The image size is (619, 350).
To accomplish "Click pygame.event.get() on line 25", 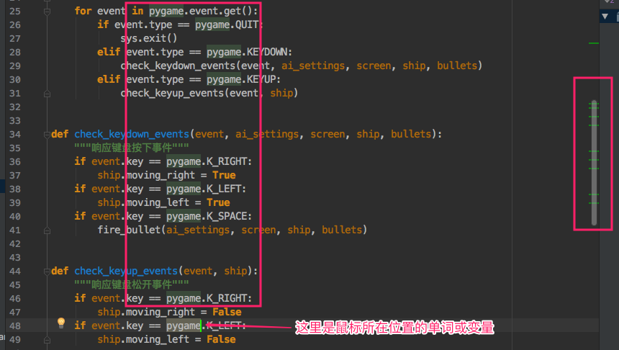I will coord(201,11).
